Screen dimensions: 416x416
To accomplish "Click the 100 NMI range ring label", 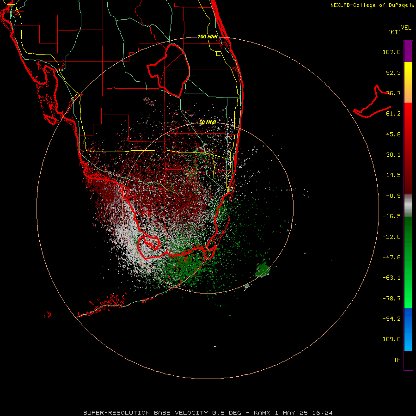I will (x=208, y=37).
